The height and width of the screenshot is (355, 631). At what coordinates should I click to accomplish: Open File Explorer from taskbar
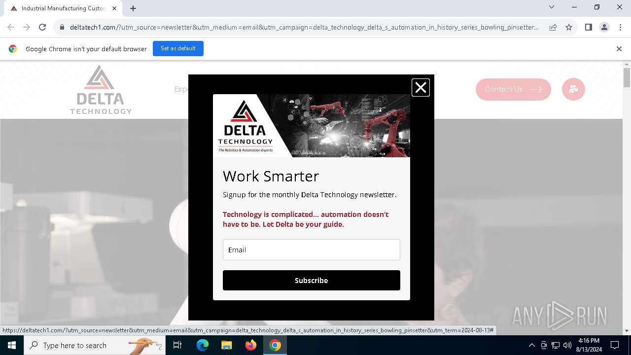tap(226, 345)
